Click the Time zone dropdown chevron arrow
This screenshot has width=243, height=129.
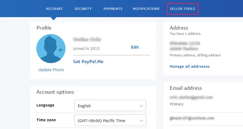pos(141,121)
